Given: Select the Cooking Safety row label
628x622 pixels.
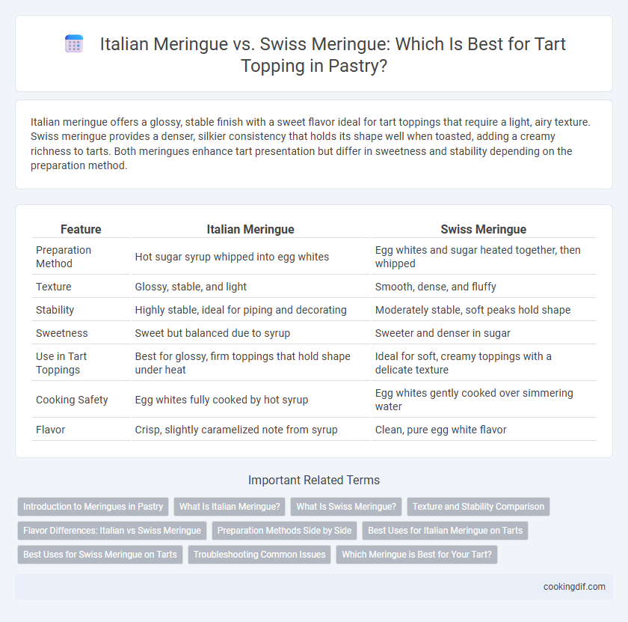Looking at the screenshot, I should [72, 400].
